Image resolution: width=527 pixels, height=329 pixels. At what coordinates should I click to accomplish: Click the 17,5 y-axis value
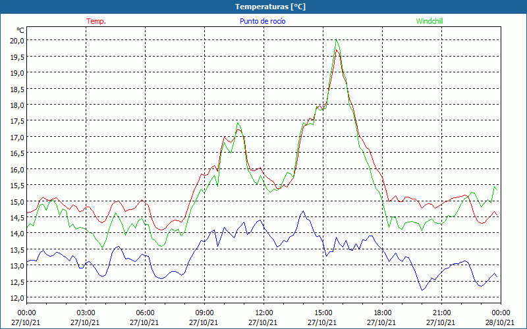click(x=18, y=121)
